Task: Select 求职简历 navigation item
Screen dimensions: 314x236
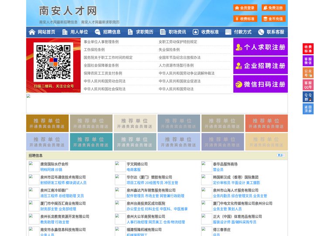Action: point(145,32)
